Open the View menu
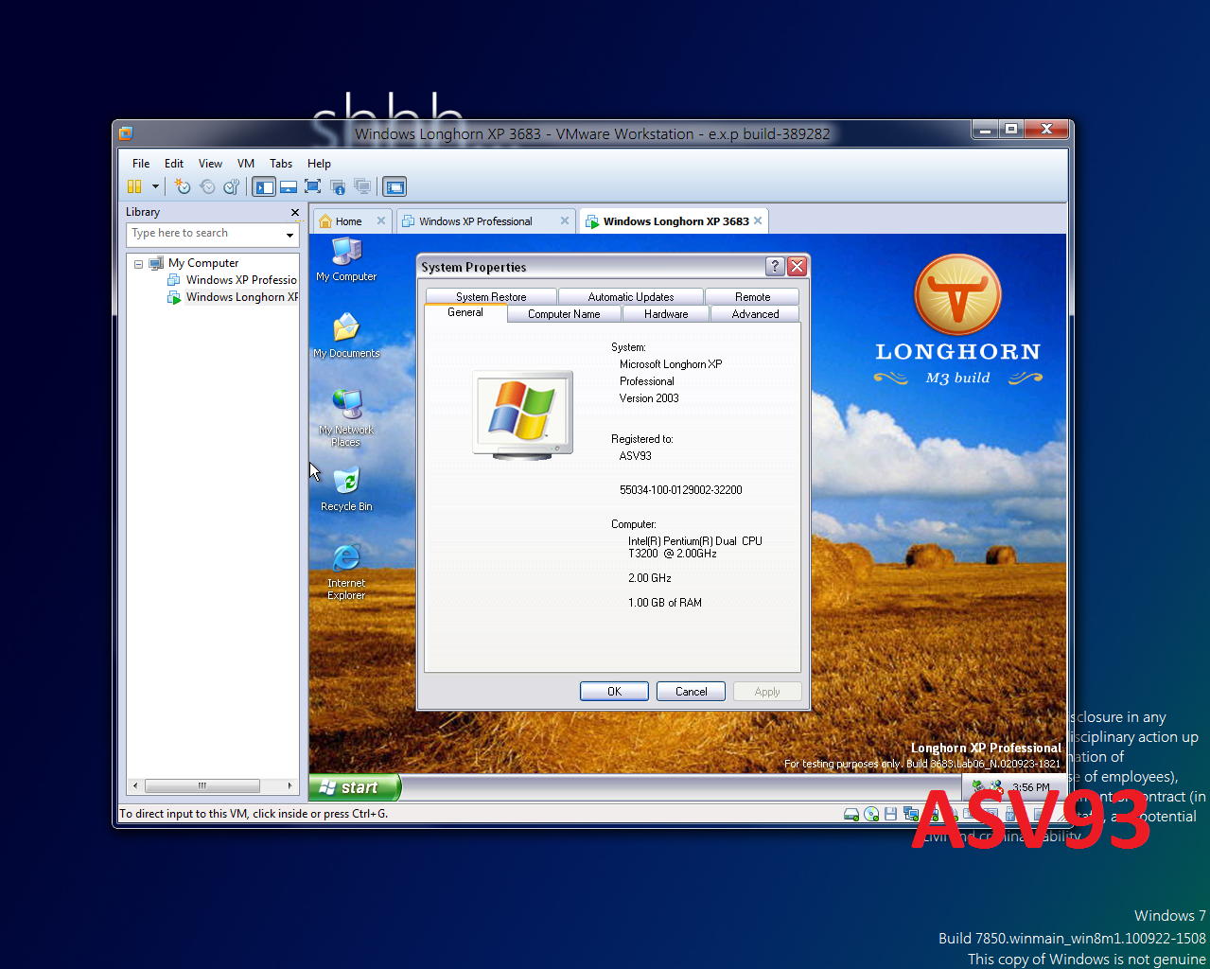Viewport: 1210px width, 969px height. (210, 164)
